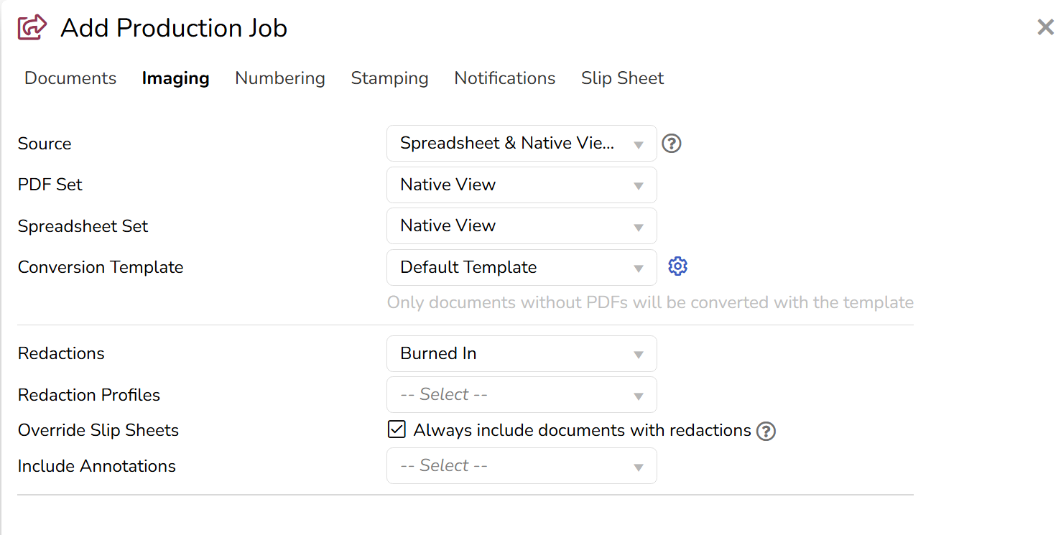Open the Source dropdown
This screenshot has width=1061, height=535.
(521, 144)
